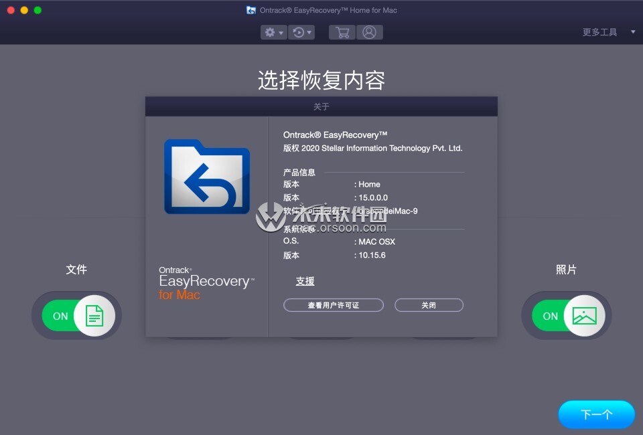Expand the dropdown arrow beside the gear icon

point(280,31)
